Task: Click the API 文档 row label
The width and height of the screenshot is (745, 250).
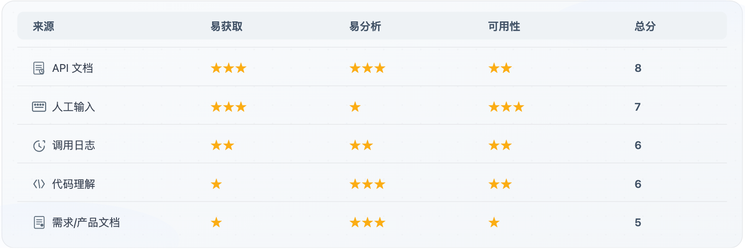Action: pos(72,68)
